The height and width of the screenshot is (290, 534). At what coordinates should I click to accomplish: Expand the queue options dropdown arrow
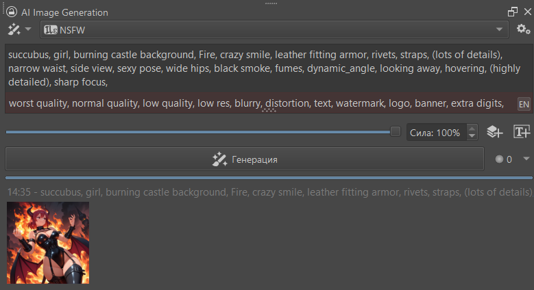[x=526, y=159]
